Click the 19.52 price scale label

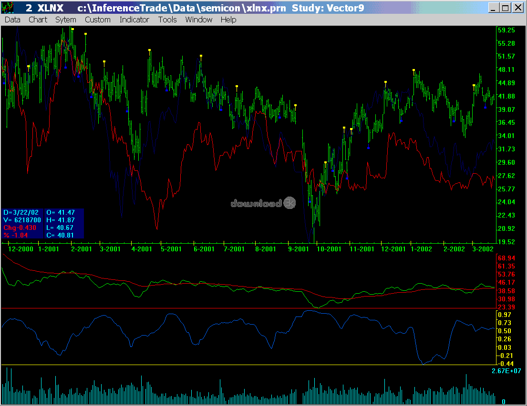coord(506,242)
